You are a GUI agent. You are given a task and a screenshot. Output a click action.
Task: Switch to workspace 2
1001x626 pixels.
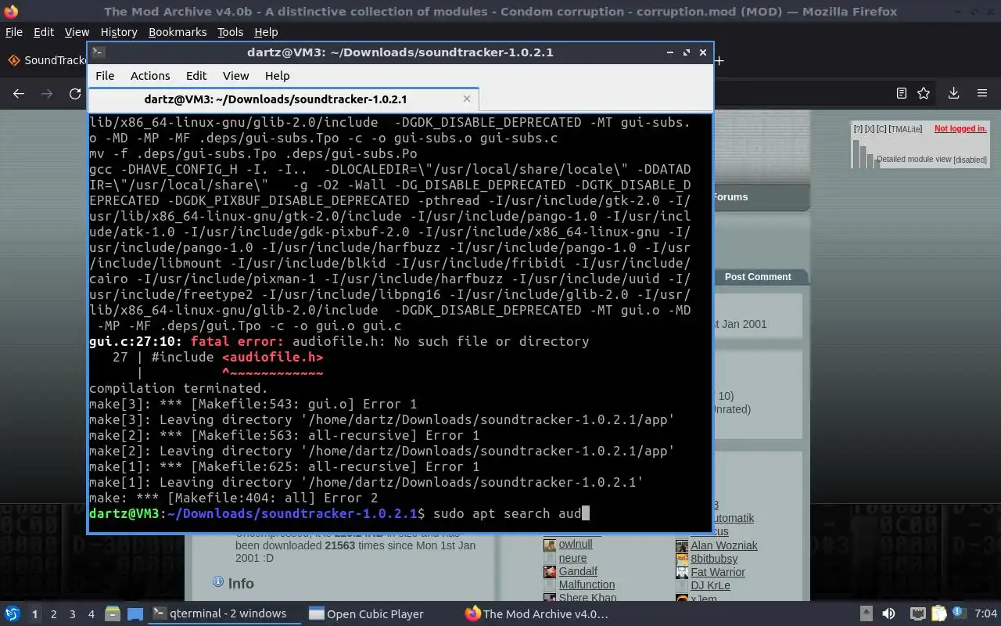pyautogui.click(x=54, y=614)
